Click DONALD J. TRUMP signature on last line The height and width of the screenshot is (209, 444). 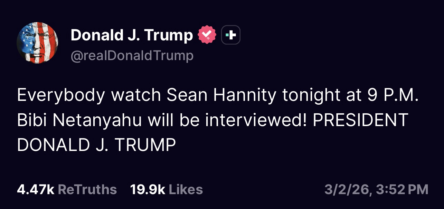click(96, 145)
